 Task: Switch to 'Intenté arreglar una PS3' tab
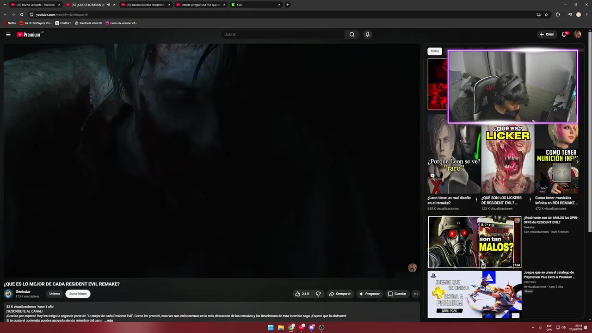pos(201,5)
